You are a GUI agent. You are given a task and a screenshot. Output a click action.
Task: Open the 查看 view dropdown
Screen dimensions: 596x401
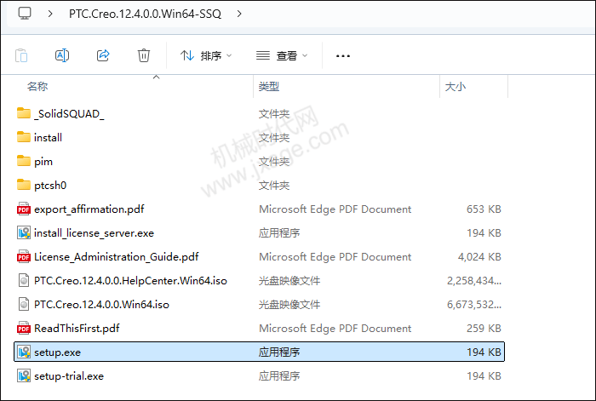click(282, 56)
